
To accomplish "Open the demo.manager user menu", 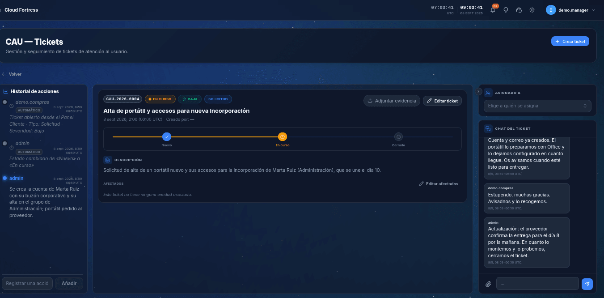I will click(571, 10).
